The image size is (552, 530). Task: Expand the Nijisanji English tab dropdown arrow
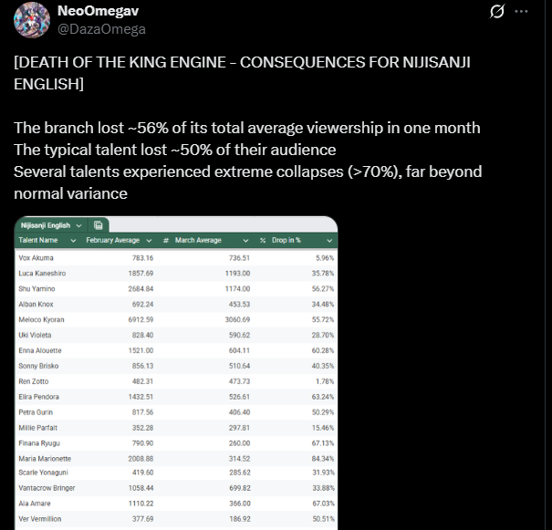[78, 225]
